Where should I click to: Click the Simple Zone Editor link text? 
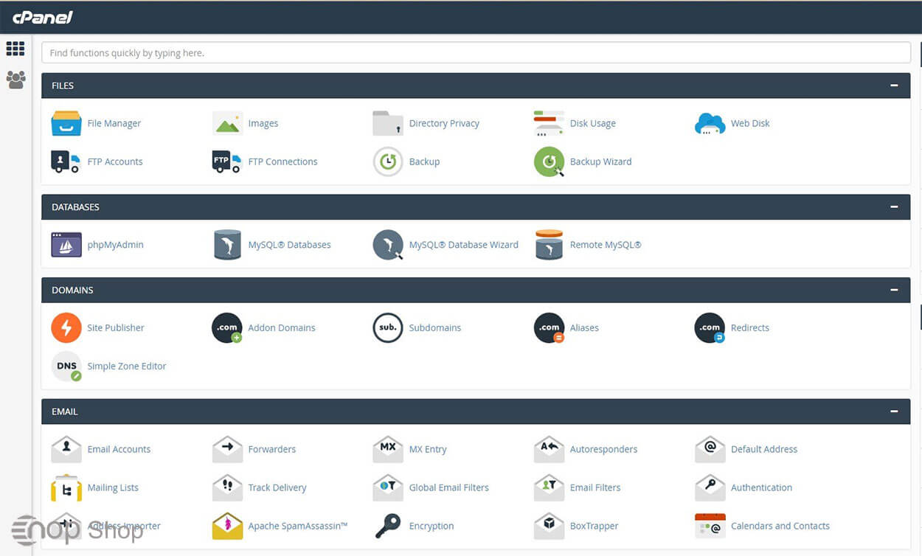(x=127, y=366)
